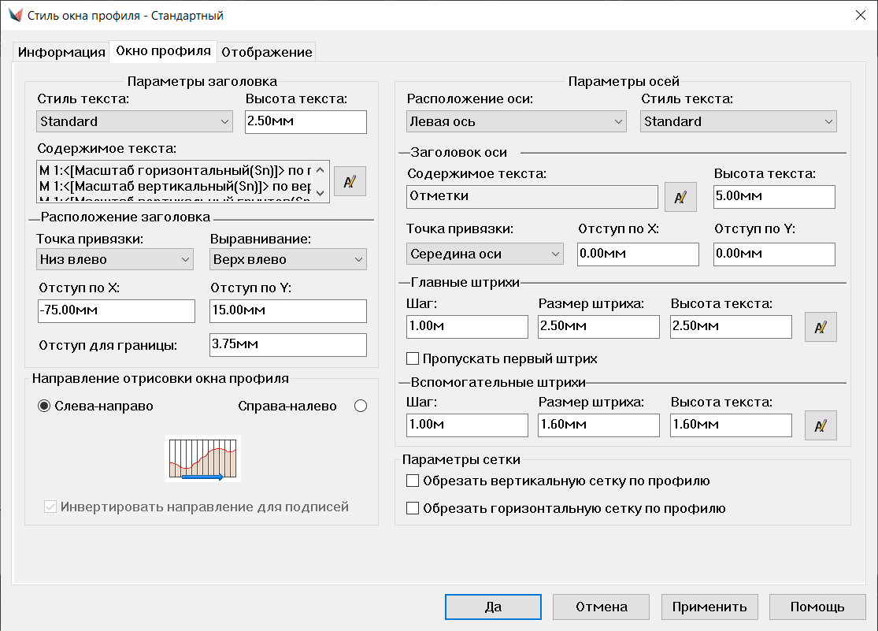Click the Отступ для границы input field
The width and height of the screenshot is (878, 631).
click(288, 345)
